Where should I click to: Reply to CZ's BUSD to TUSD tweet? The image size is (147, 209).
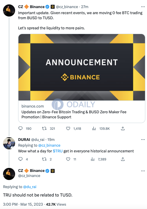(20, 128)
